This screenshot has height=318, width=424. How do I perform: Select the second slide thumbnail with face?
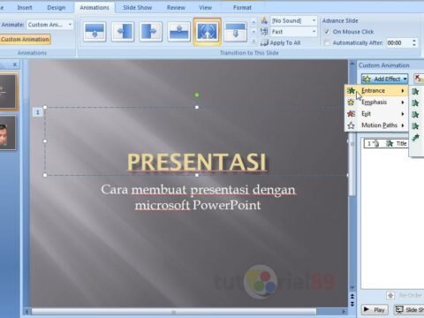7,133
